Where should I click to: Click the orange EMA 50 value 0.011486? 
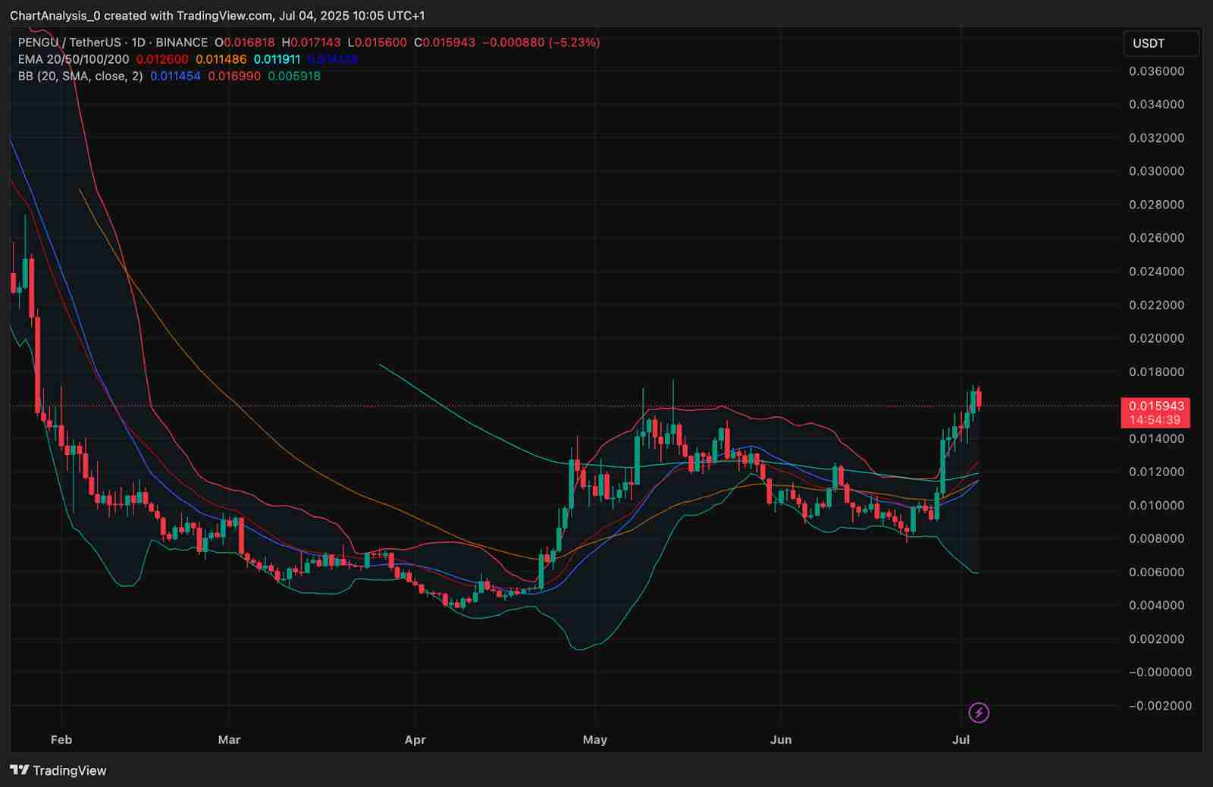(x=221, y=59)
